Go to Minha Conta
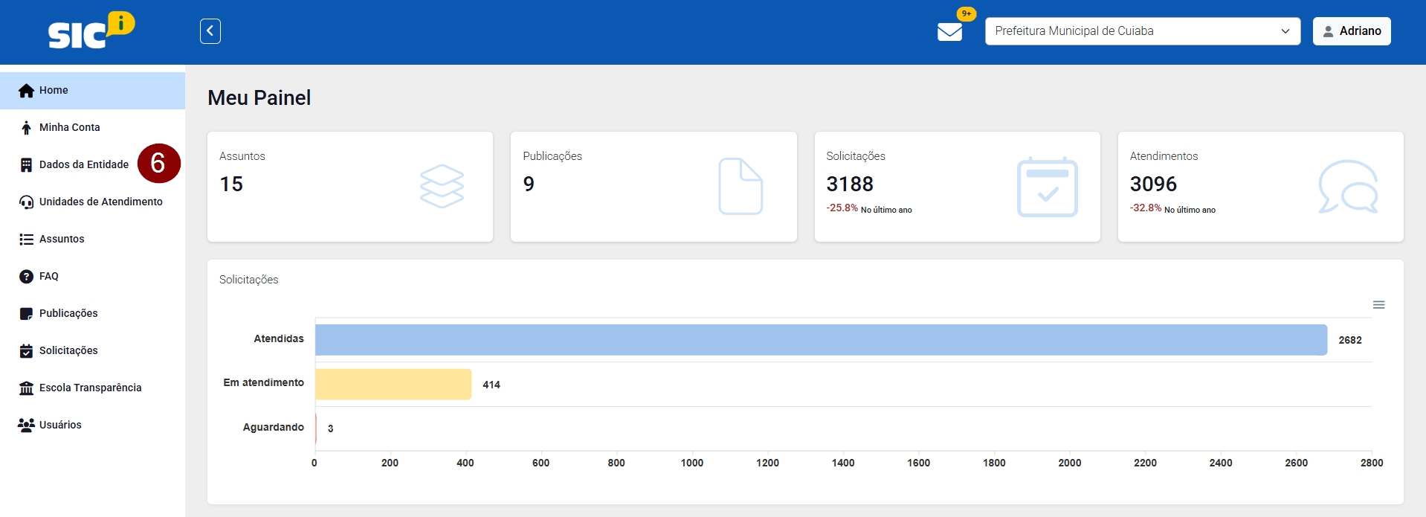The image size is (1426, 517). [69, 127]
